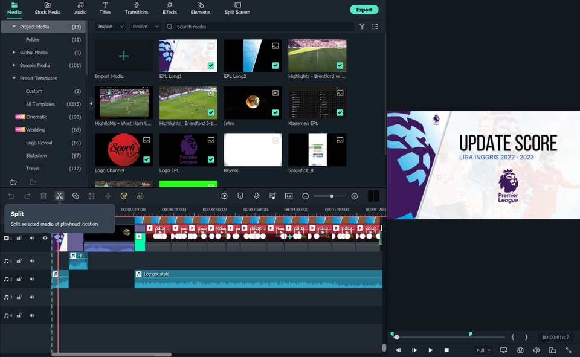The width and height of the screenshot is (580, 357).
Task: Click the Undo arrow in timeline toolbar
Action: pos(11,196)
